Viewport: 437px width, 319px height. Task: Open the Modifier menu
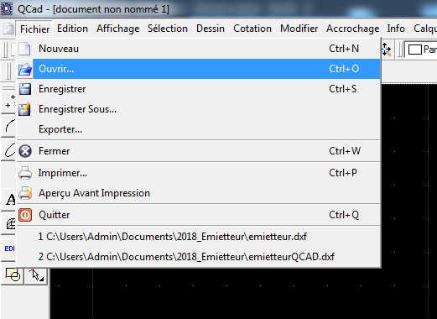(x=299, y=29)
